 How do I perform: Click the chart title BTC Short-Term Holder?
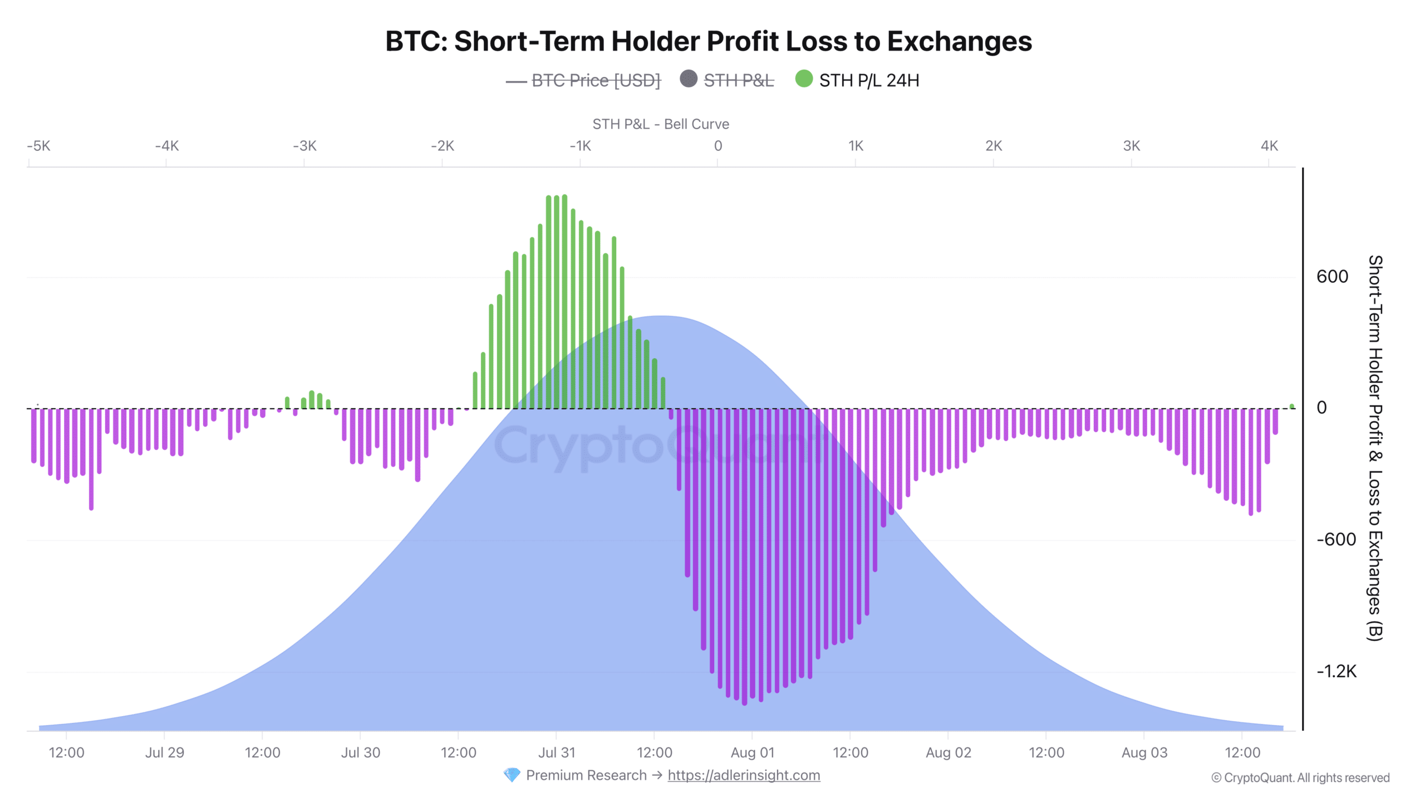pyautogui.click(x=708, y=41)
